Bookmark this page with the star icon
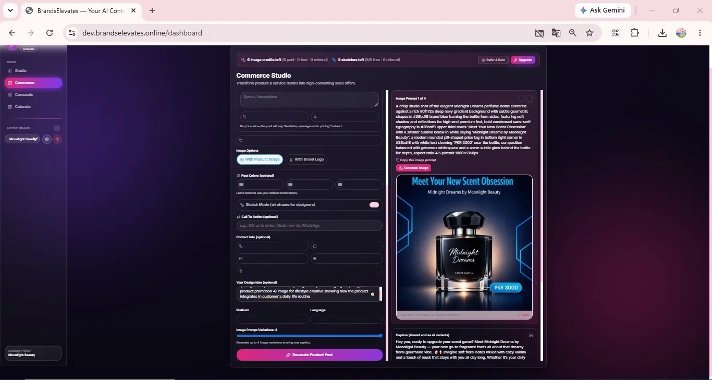This screenshot has height=380, width=712. coord(590,33)
